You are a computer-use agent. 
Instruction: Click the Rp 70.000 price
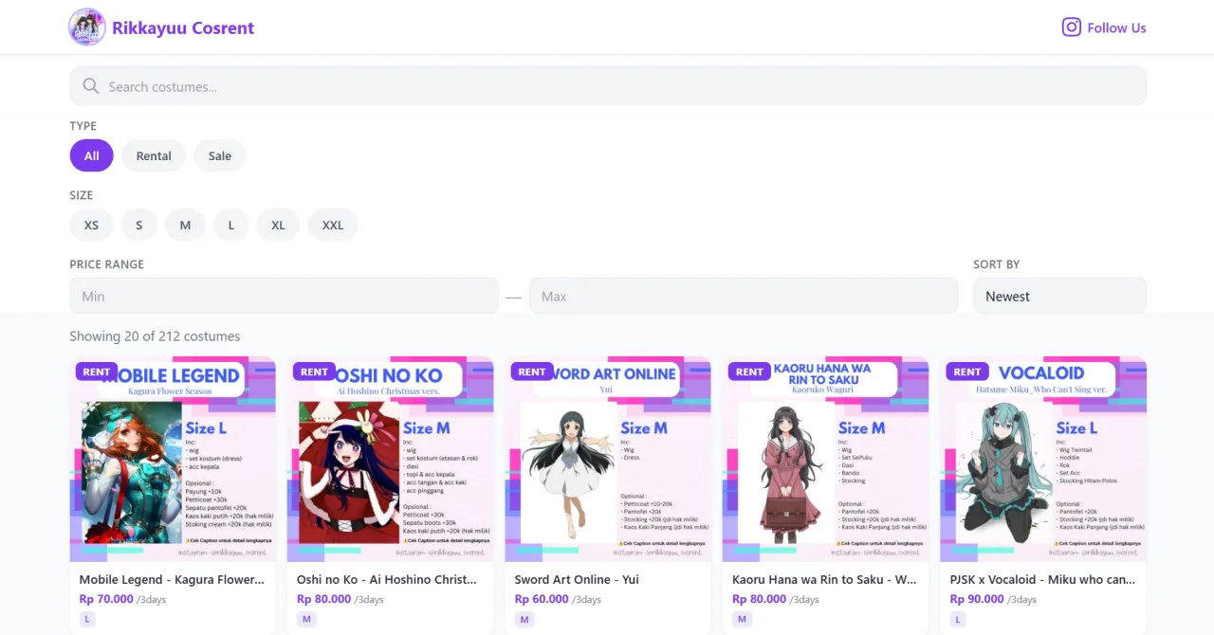pyautogui.click(x=106, y=599)
